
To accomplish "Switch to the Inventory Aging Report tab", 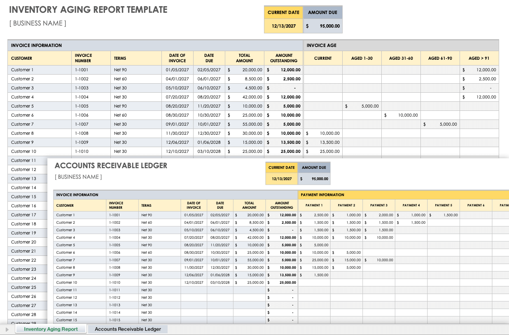I will [51, 329].
